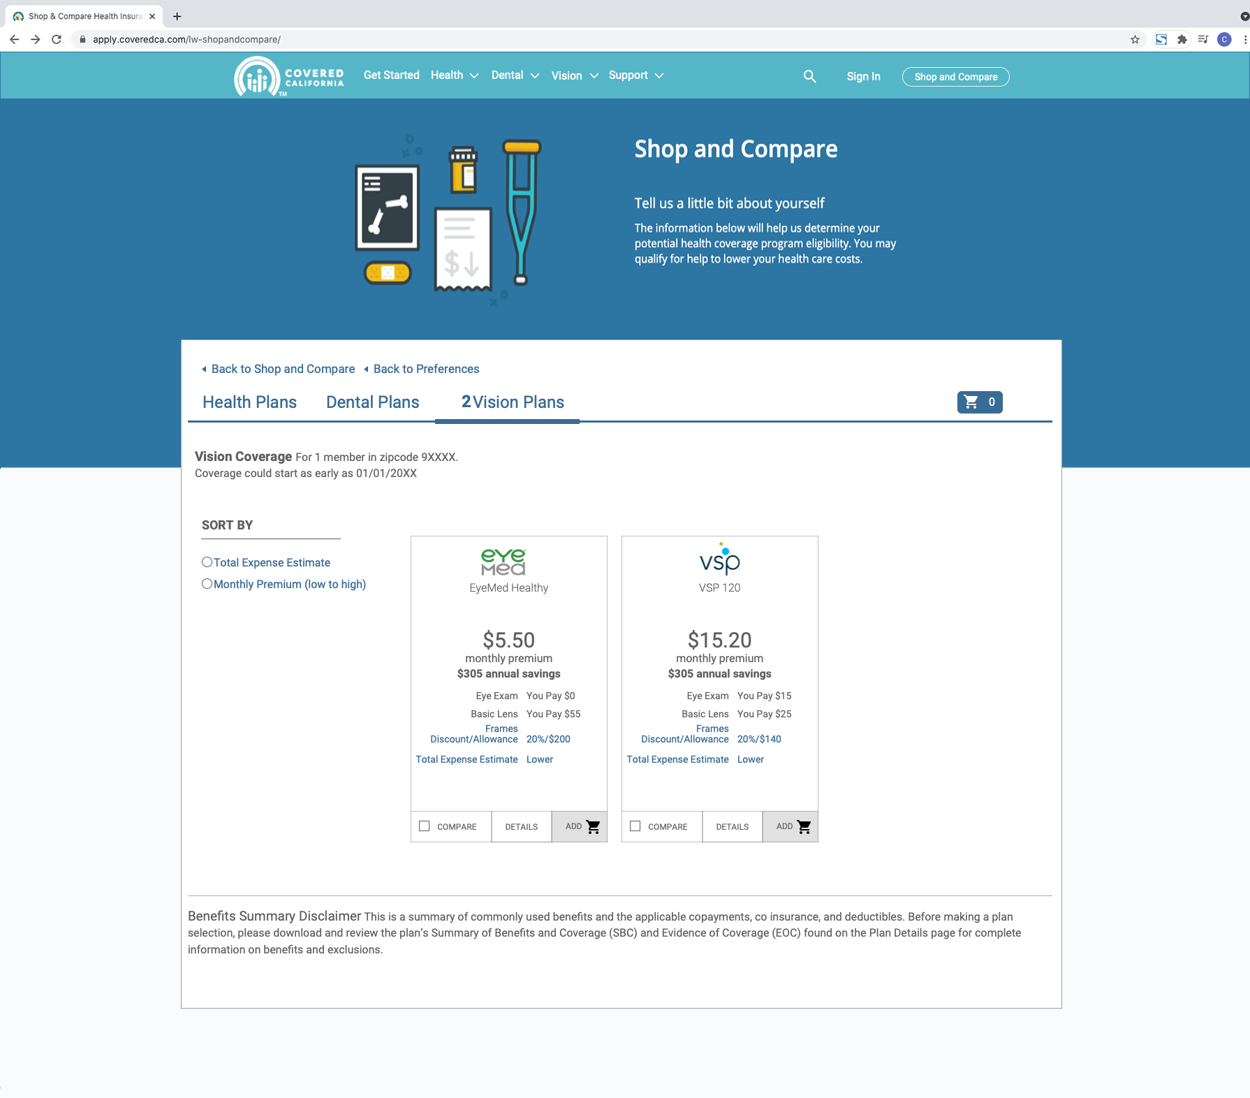Screen dimensions: 1250x1098
Task: Check Compare on the VSP 120 plan
Action: pos(635,826)
